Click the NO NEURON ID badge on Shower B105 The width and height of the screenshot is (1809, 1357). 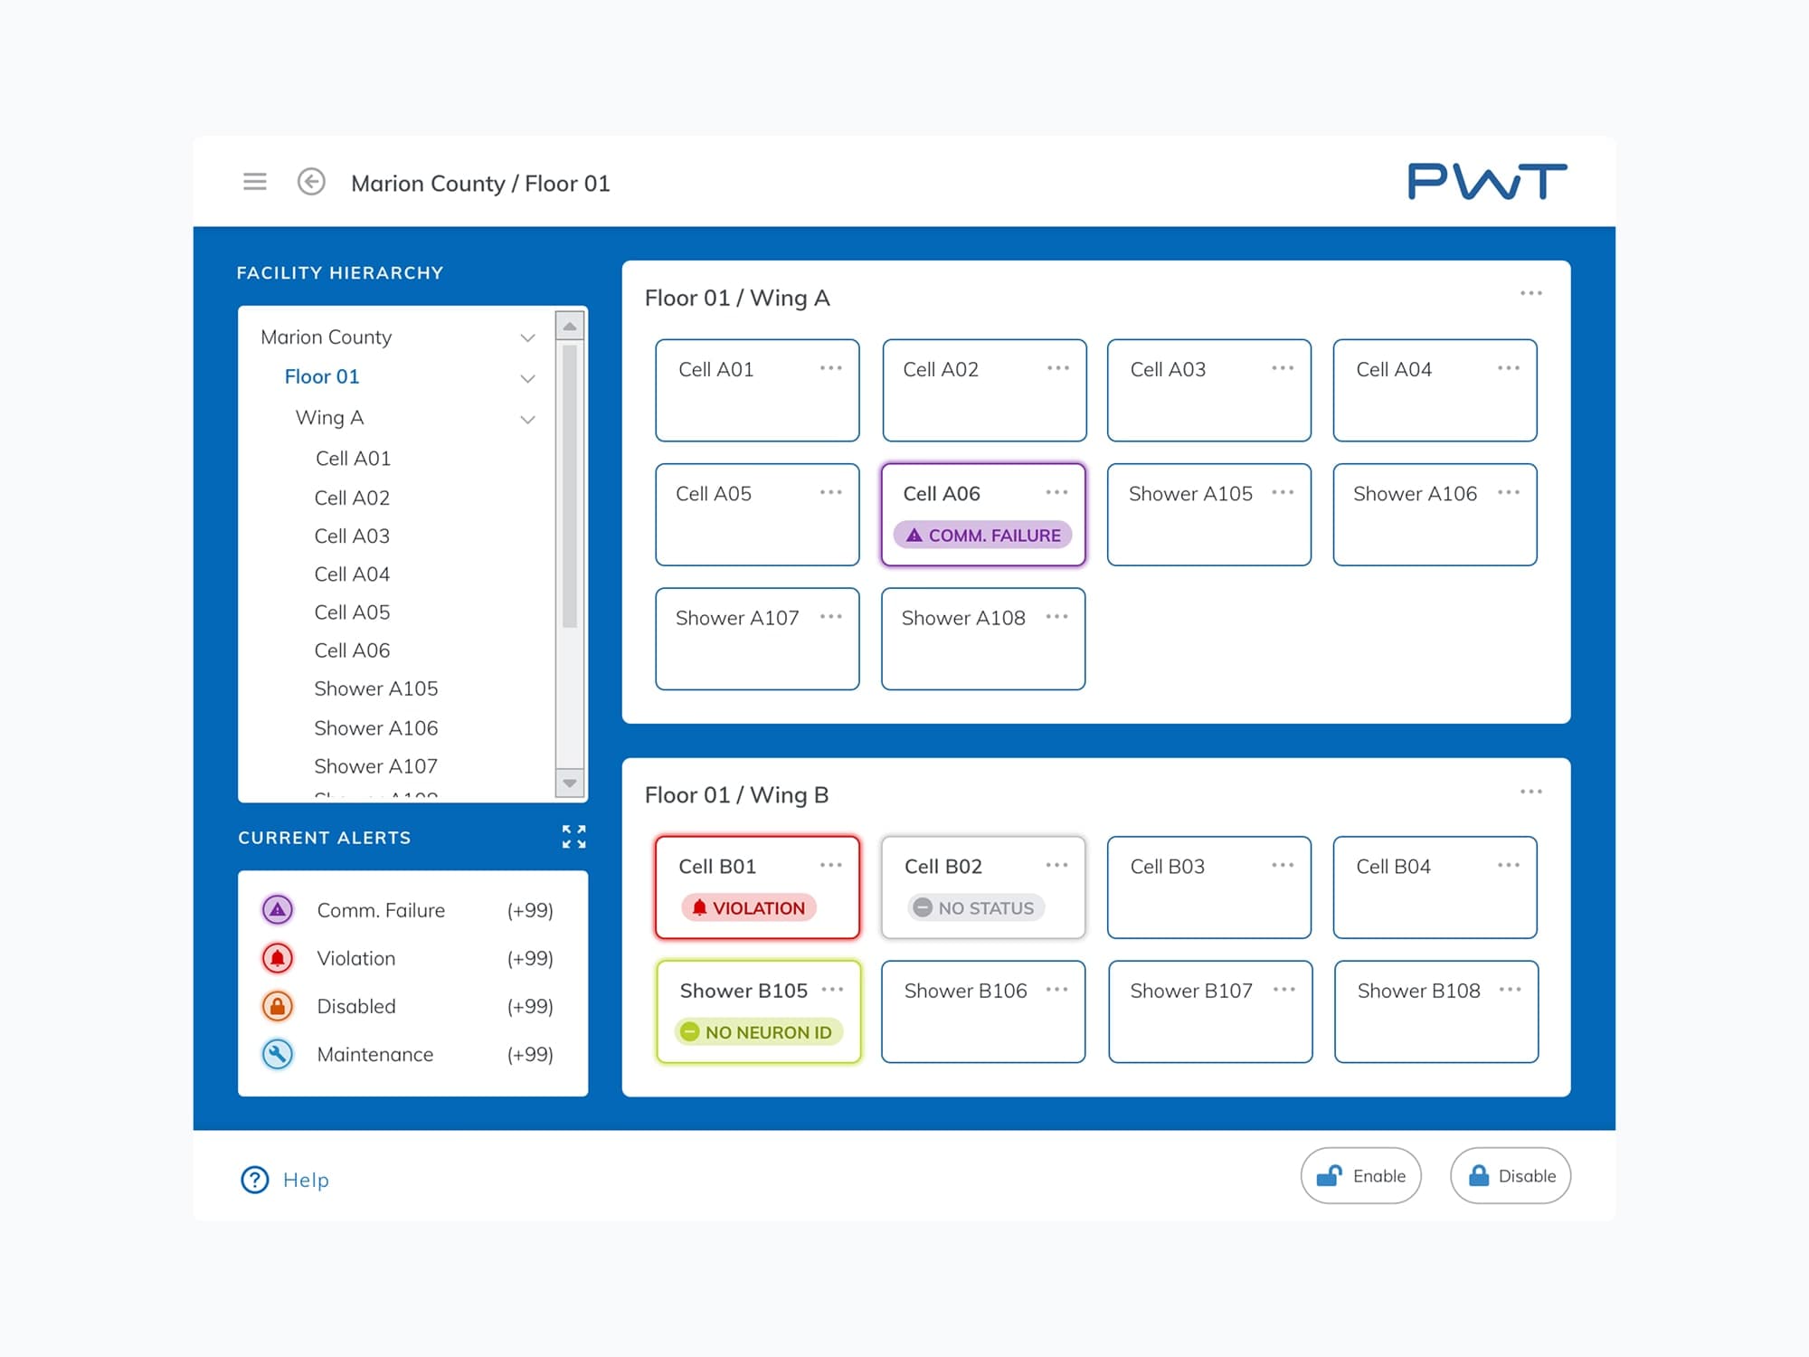pos(760,1031)
